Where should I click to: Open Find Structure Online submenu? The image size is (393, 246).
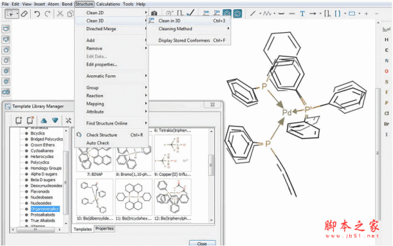coord(111,123)
